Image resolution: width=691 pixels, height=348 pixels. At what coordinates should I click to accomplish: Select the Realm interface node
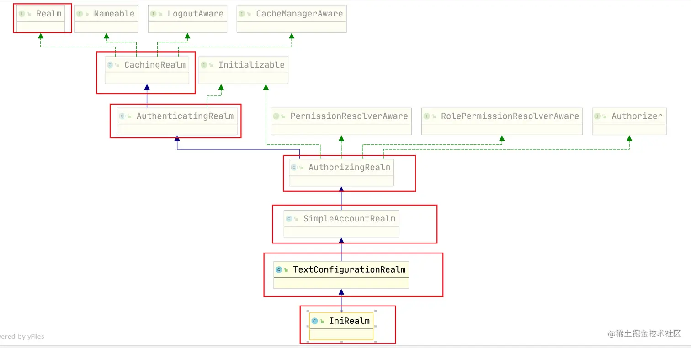pyautogui.click(x=40, y=19)
